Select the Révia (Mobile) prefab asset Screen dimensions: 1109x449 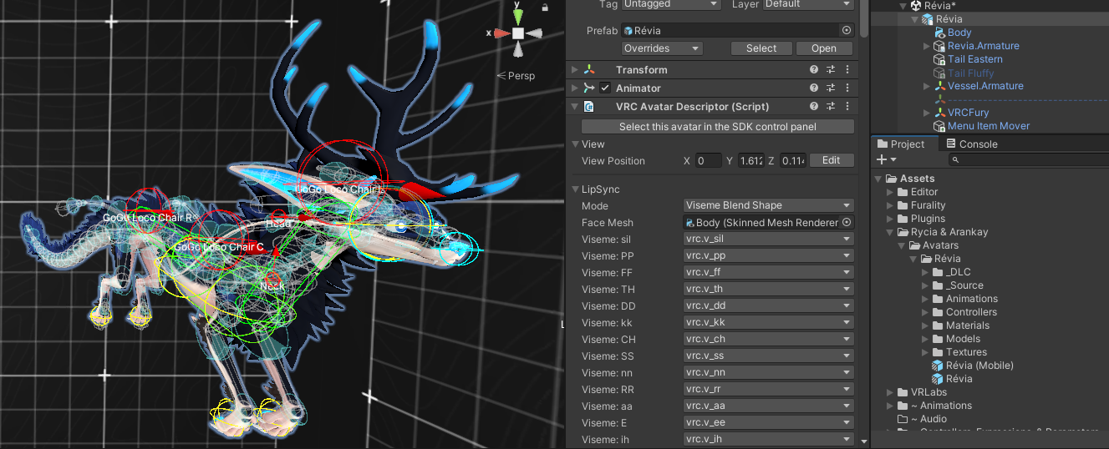coord(979,366)
